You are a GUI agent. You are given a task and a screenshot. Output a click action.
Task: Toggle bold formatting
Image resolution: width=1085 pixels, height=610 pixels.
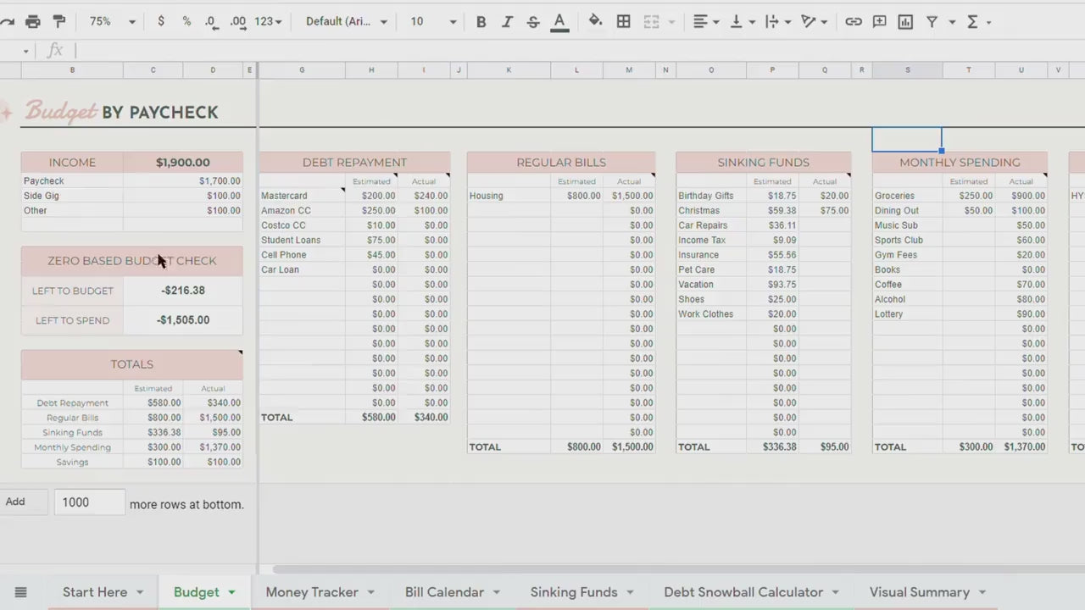coord(481,21)
